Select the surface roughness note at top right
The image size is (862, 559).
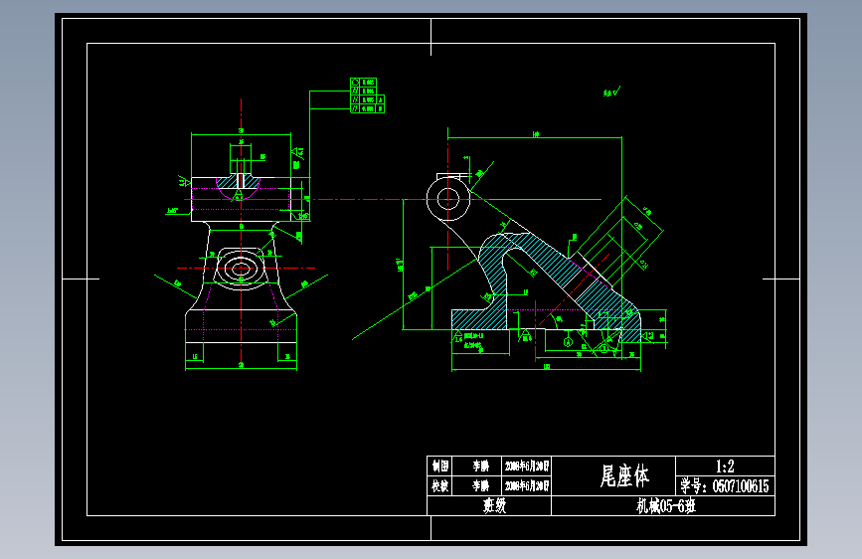(611, 92)
